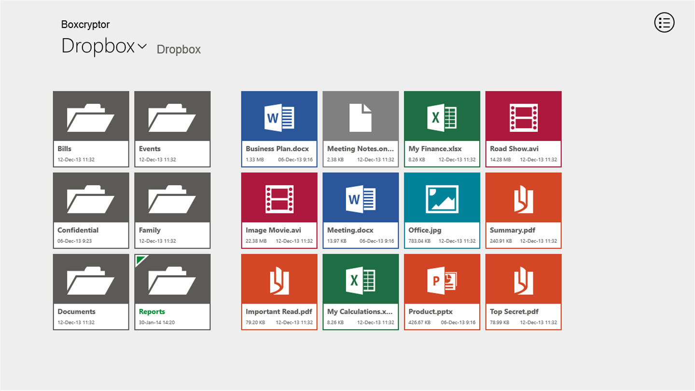Click the 426.67 KB size of Product.pptx
Screen dimensions: 695x391
point(420,323)
